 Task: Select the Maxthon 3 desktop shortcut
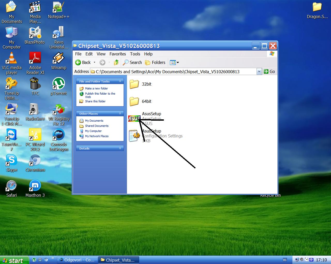pos(35,189)
